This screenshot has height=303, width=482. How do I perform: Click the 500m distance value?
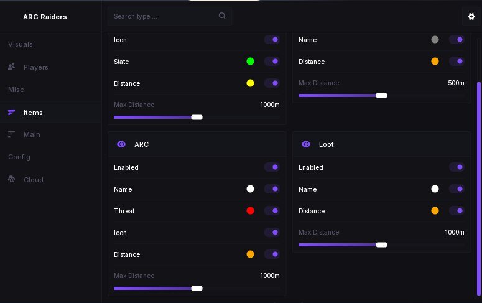point(456,83)
